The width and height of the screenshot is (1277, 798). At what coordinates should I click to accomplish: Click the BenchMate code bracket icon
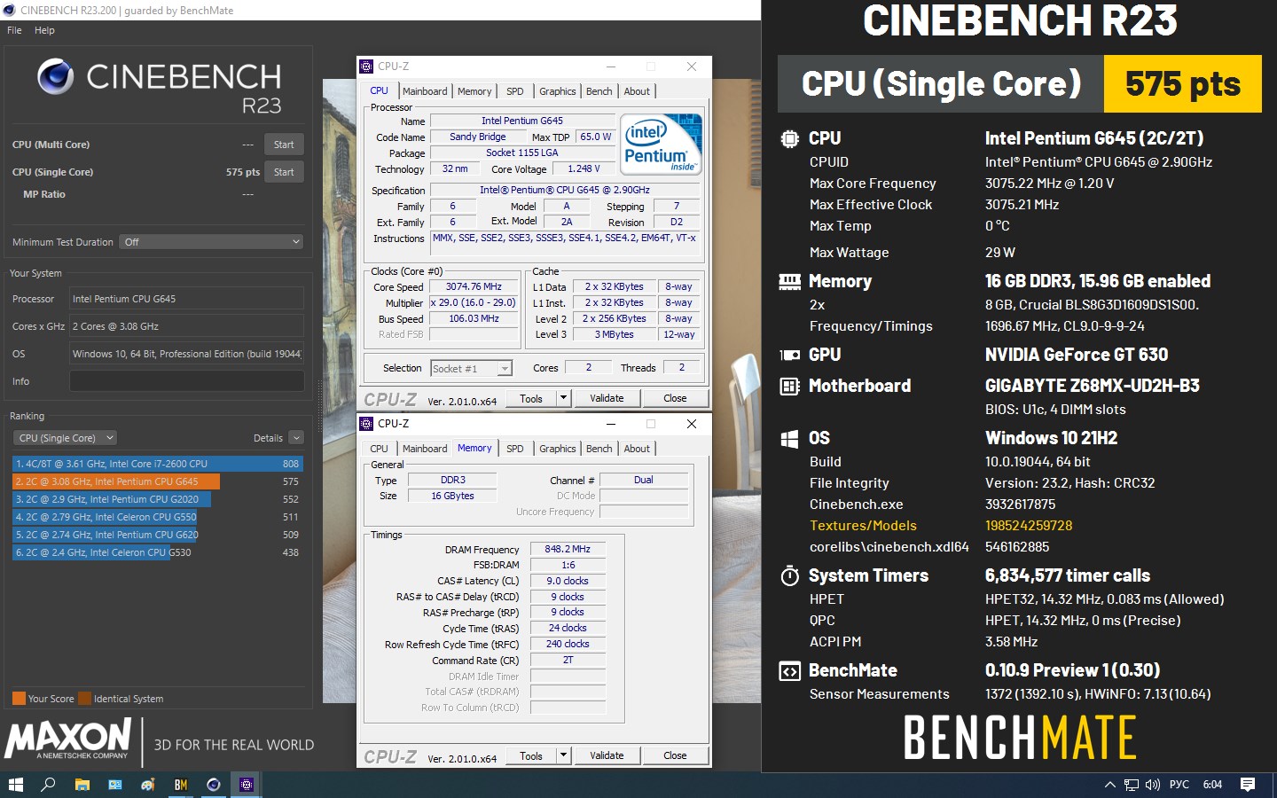pos(789,671)
